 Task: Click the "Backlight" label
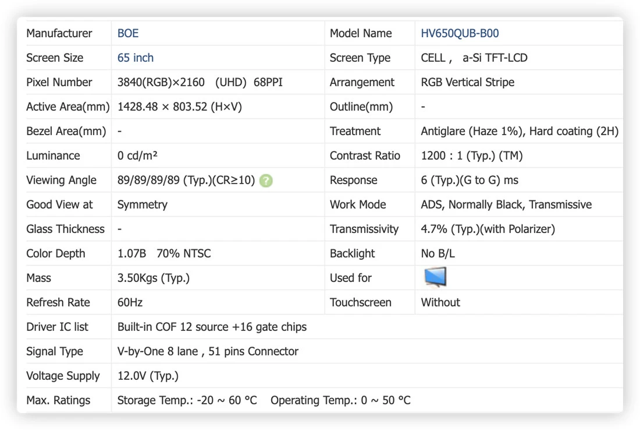click(x=352, y=253)
